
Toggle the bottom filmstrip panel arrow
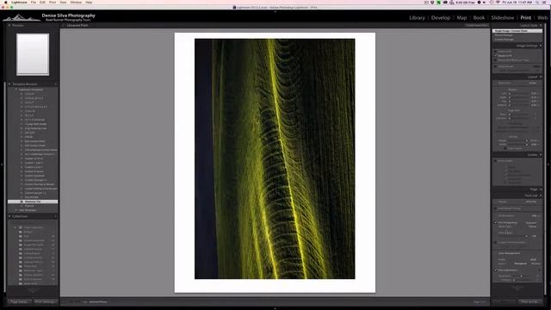[x=275, y=308]
